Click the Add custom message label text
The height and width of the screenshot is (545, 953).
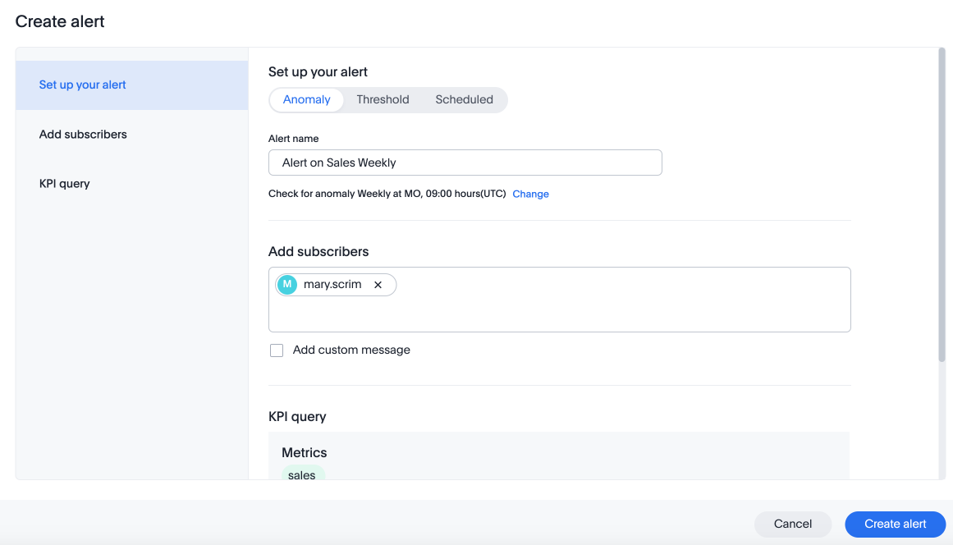351,350
